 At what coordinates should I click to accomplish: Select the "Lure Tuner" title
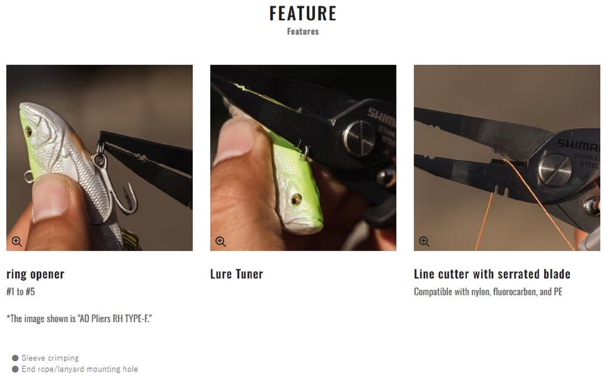click(x=237, y=274)
